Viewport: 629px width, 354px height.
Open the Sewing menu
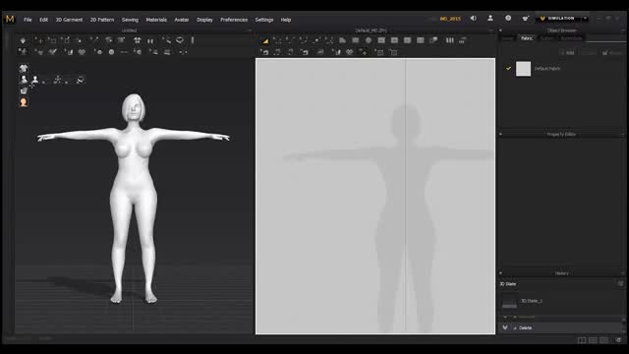(x=130, y=20)
